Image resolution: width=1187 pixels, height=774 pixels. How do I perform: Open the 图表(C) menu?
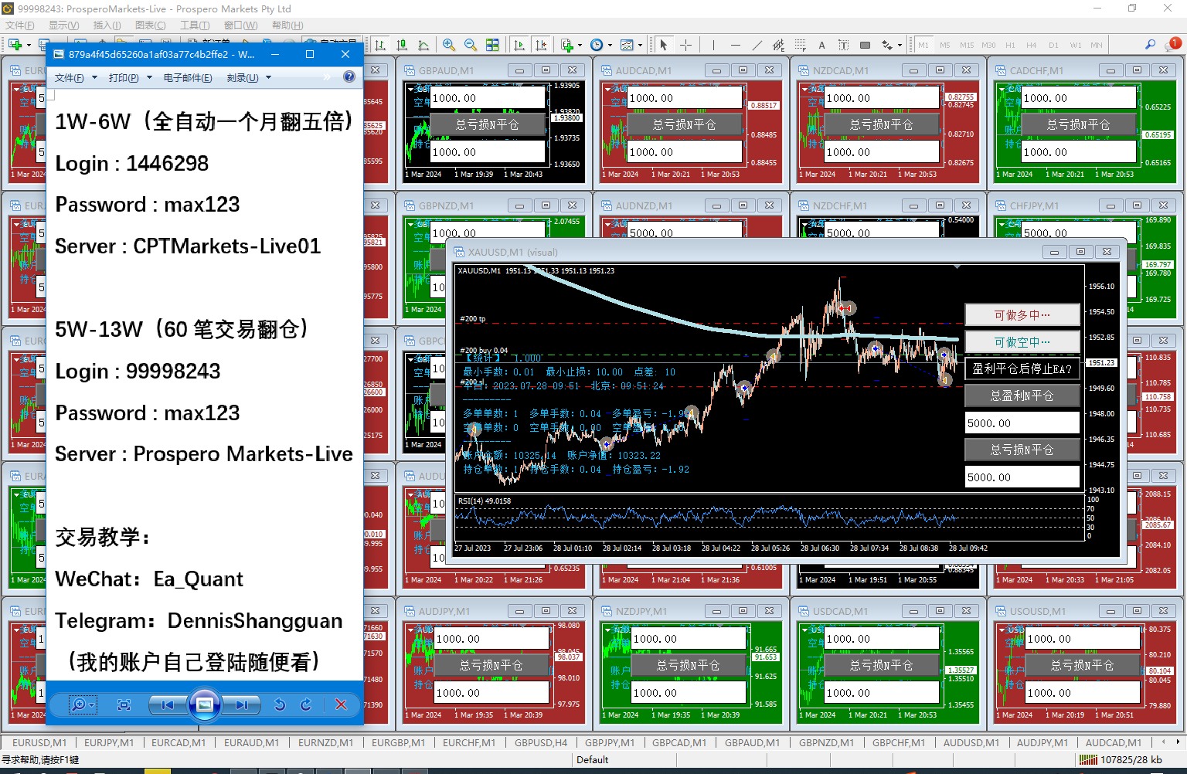click(x=150, y=25)
